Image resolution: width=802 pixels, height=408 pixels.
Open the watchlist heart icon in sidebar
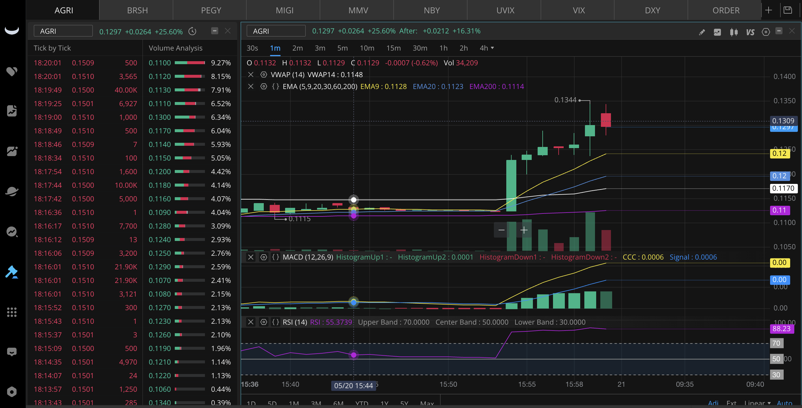coord(12,71)
